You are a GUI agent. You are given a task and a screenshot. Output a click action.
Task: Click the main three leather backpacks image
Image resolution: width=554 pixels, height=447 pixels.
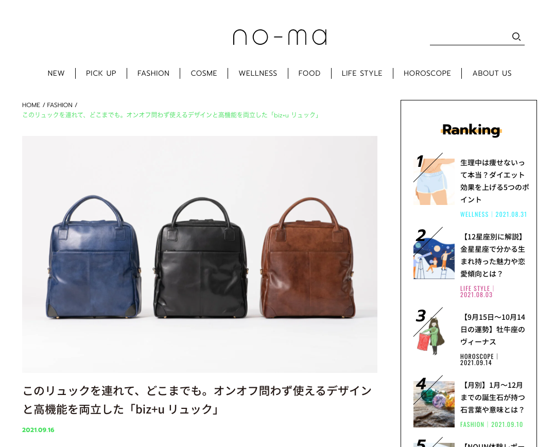[200, 254]
